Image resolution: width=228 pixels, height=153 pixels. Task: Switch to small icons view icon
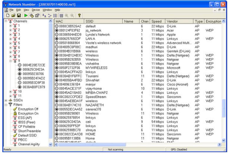coord(50,15)
